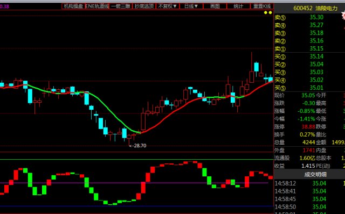This screenshot has height=214, width=345.
Task: Click the 卖⑤ ask price 35.30 row
Action: click(309, 17)
